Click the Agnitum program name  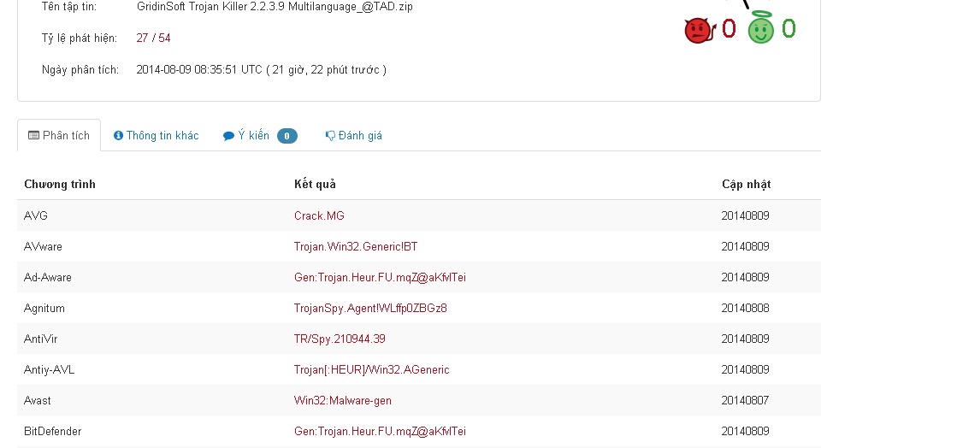click(44, 308)
